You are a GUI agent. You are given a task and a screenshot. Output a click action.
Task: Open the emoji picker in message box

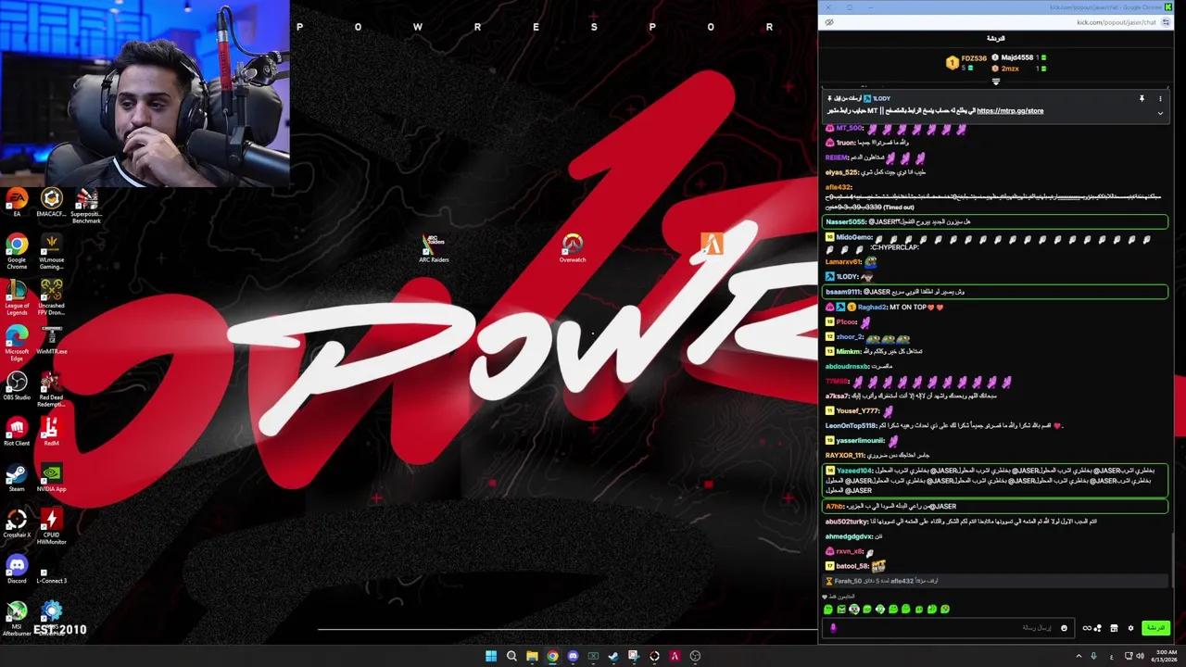click(1064, 628)
